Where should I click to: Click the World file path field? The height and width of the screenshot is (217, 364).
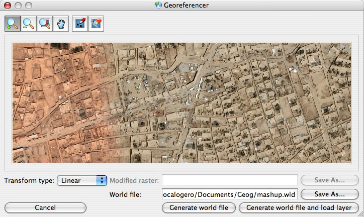tap(230, 194)
